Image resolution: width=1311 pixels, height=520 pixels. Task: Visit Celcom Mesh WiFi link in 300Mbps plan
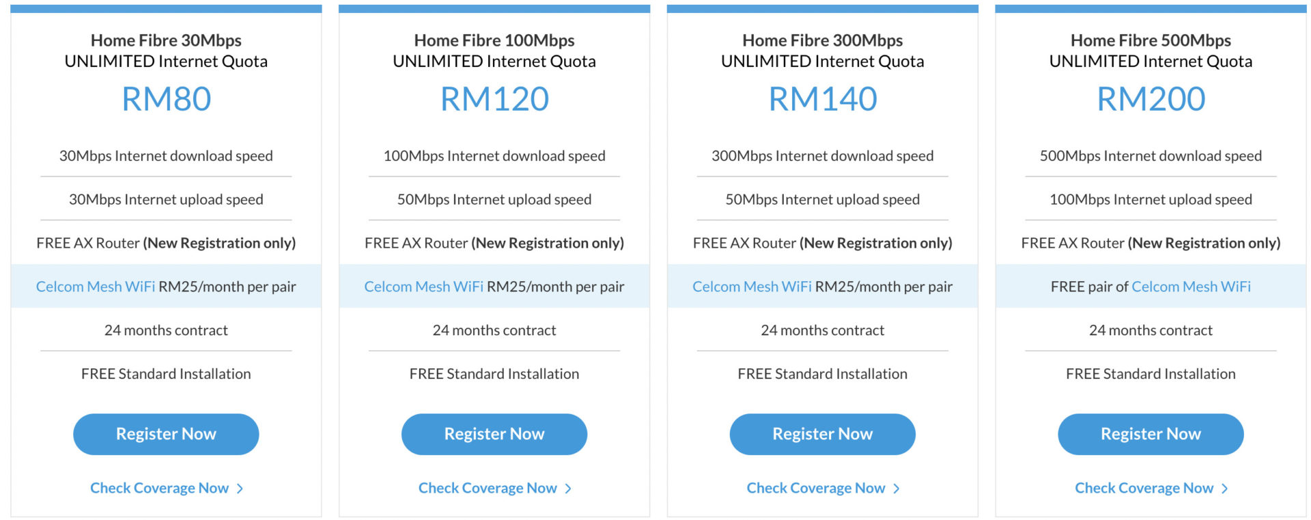(752, 287)
